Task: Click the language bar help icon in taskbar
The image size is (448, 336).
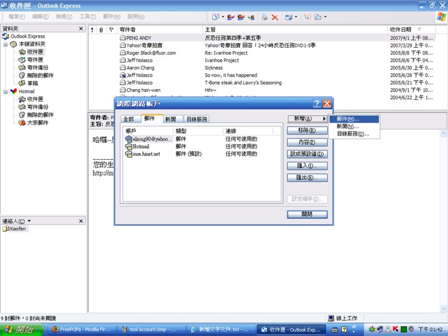Action: [344, 329]
